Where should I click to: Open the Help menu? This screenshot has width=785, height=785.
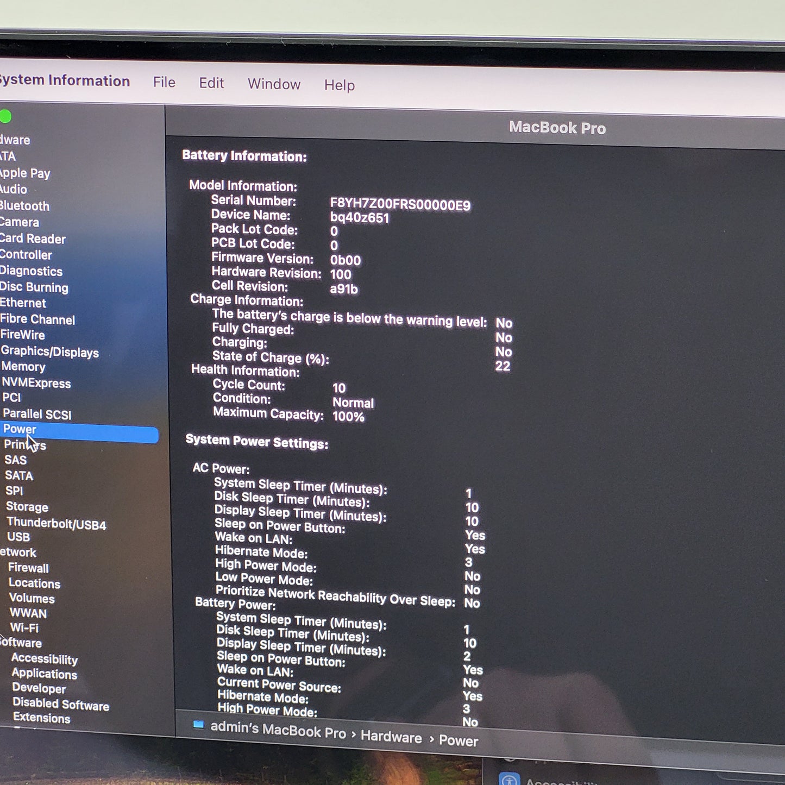(x=340, y=85)
